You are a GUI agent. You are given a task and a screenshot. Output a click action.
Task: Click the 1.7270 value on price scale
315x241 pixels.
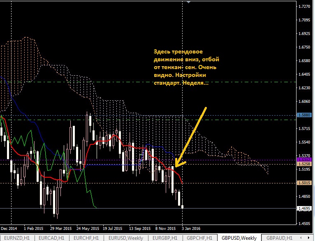coord(304,7)
